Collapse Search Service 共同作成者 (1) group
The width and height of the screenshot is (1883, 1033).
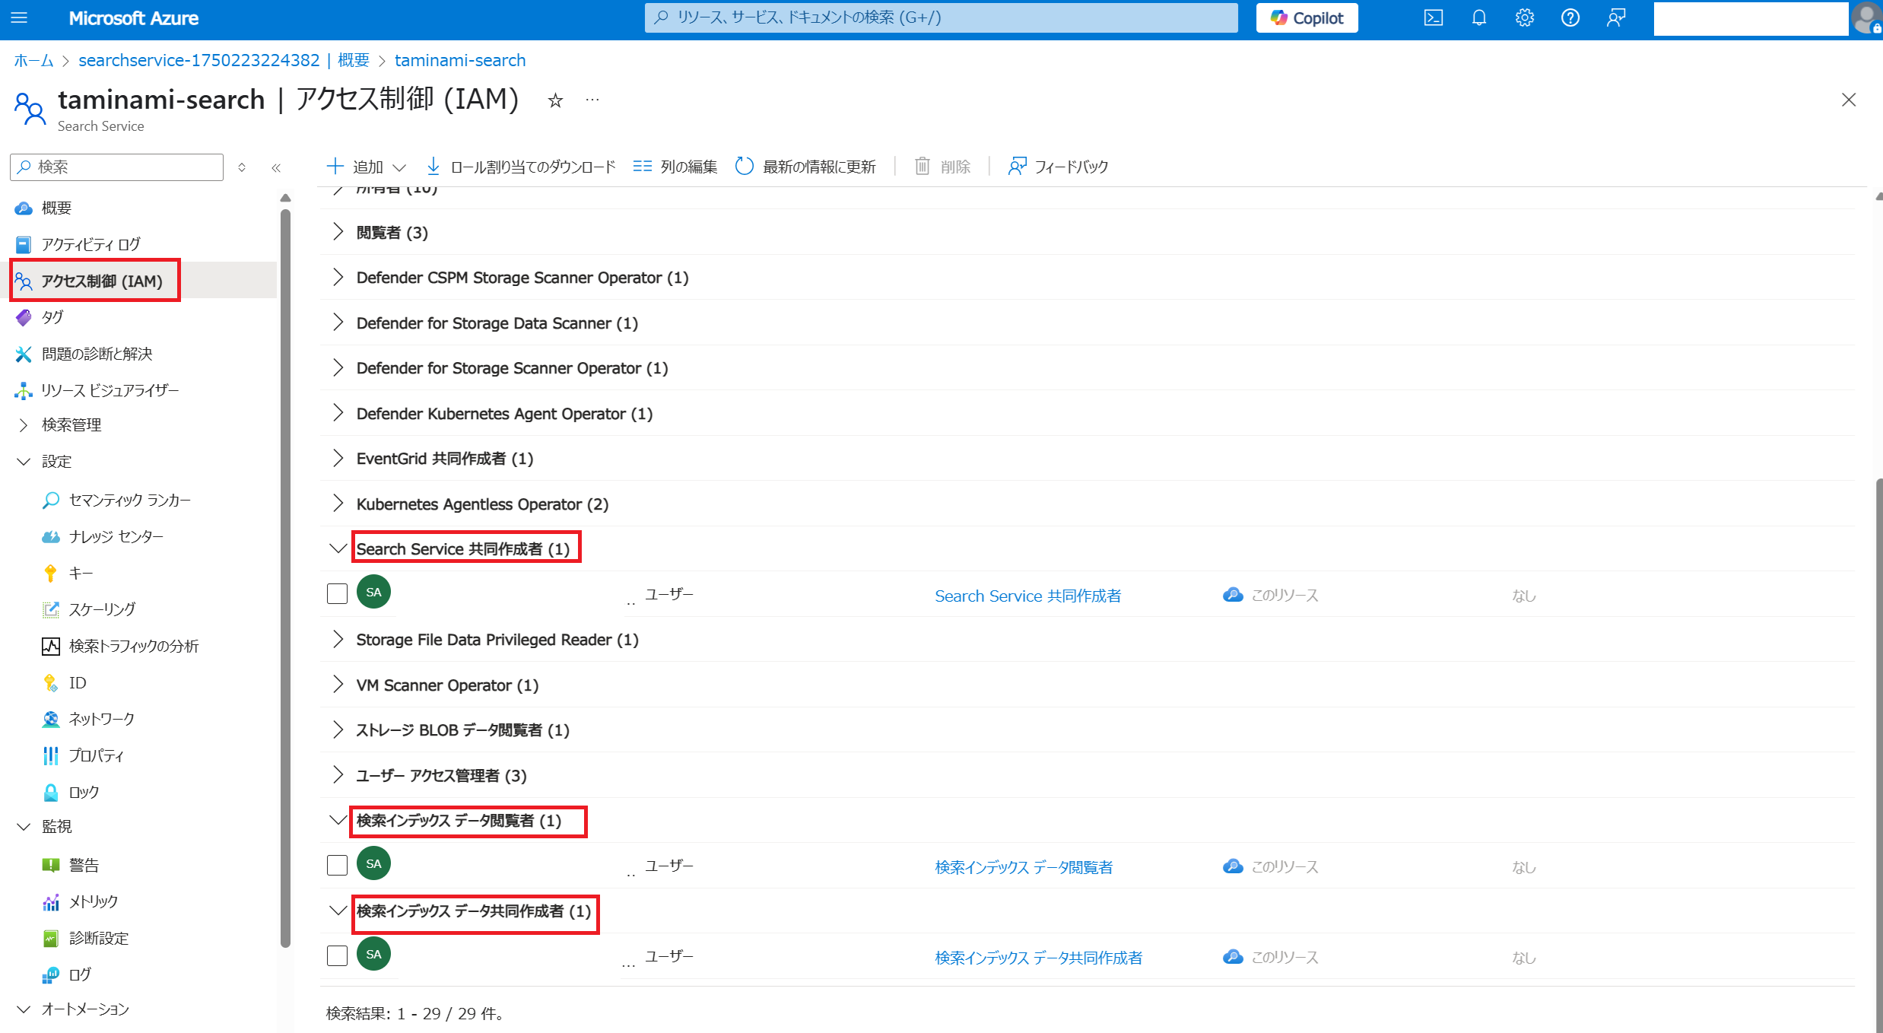[x=338, y=548]
